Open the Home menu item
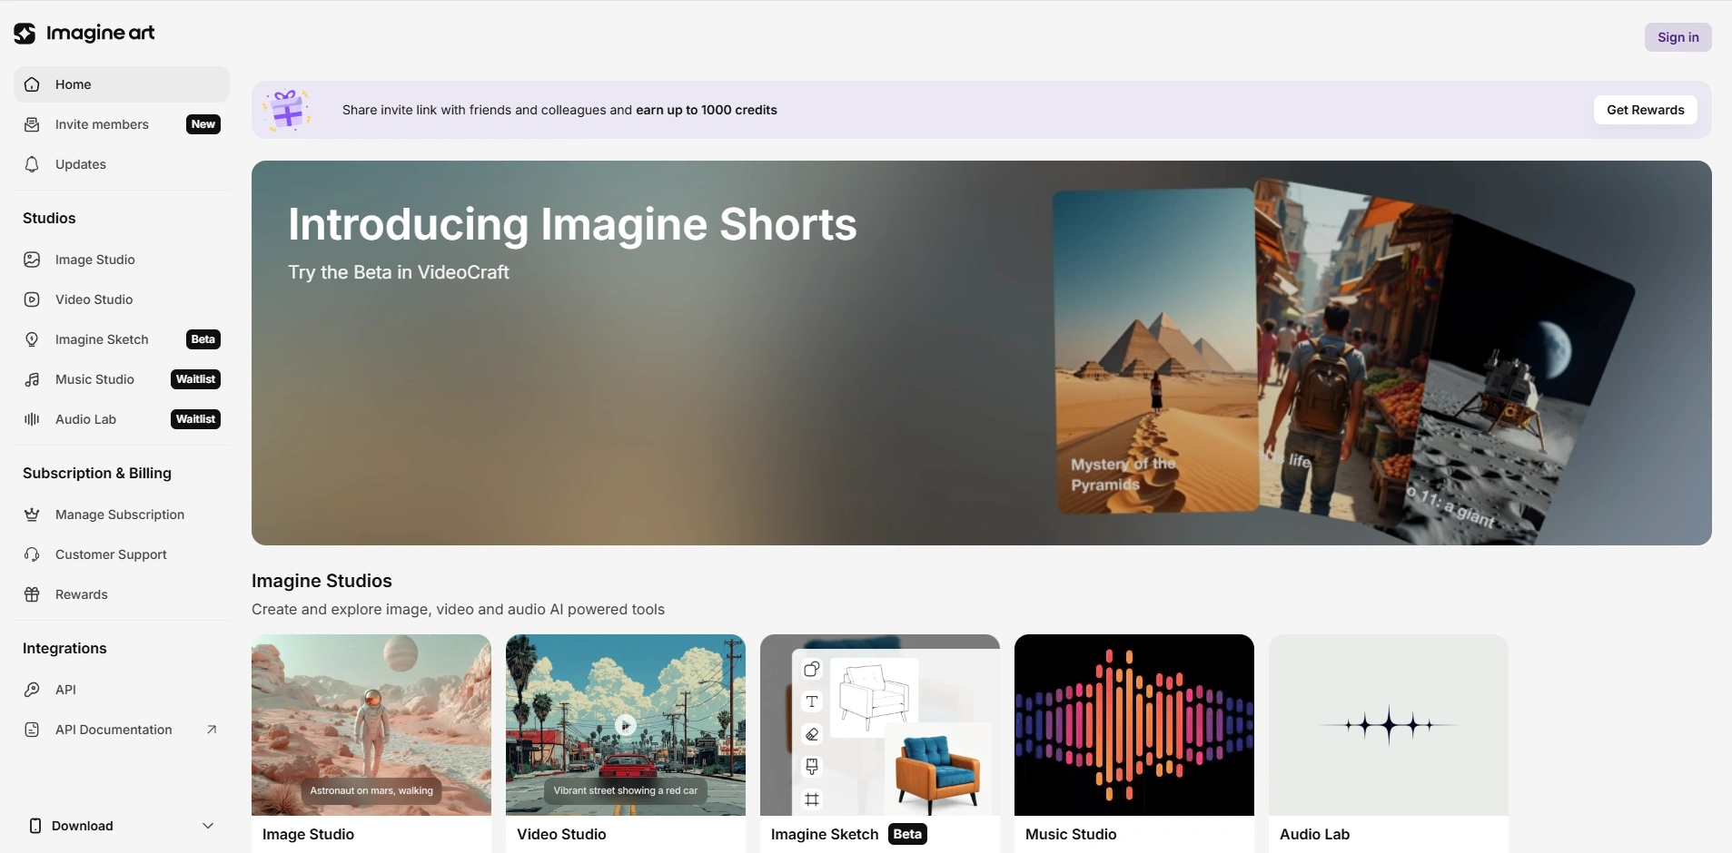This screenshot has width=1732, height=853. point(122,84)
